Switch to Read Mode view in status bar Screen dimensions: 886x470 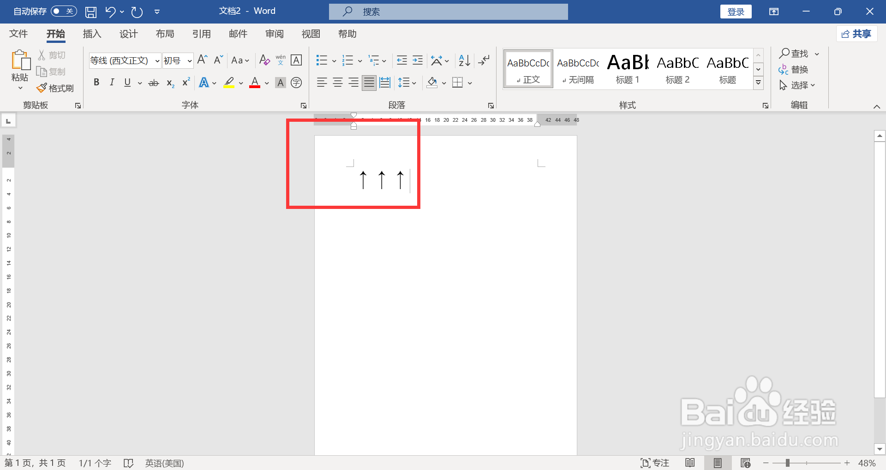(690, 463)
